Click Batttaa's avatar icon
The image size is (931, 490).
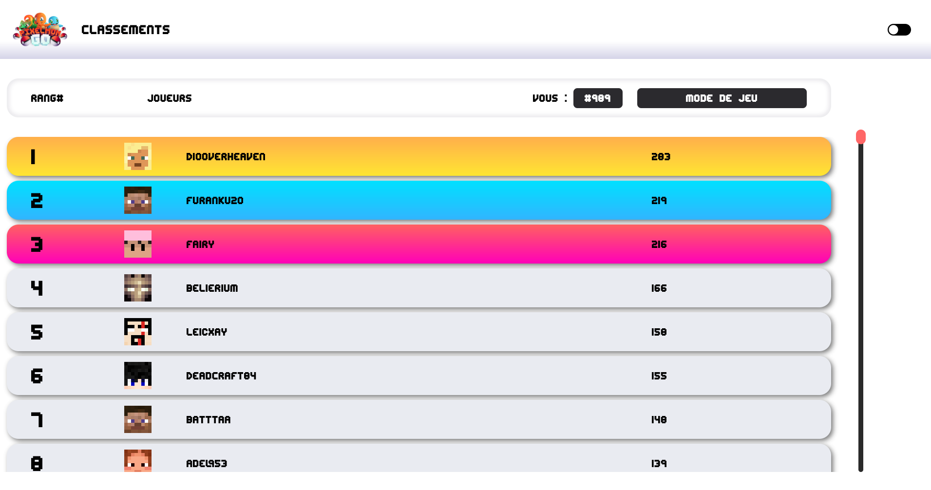tap(137, 419)
